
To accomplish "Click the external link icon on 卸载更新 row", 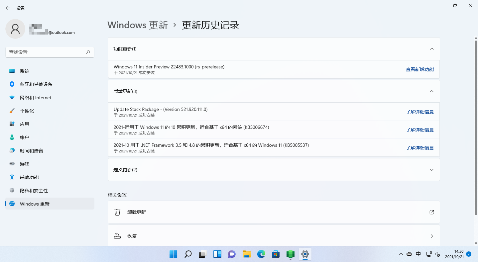I will point(432,212).
